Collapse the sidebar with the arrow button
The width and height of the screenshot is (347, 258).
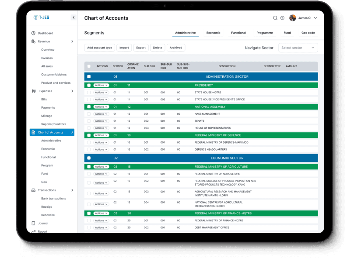pyautogui.click(x=74, y=17)
